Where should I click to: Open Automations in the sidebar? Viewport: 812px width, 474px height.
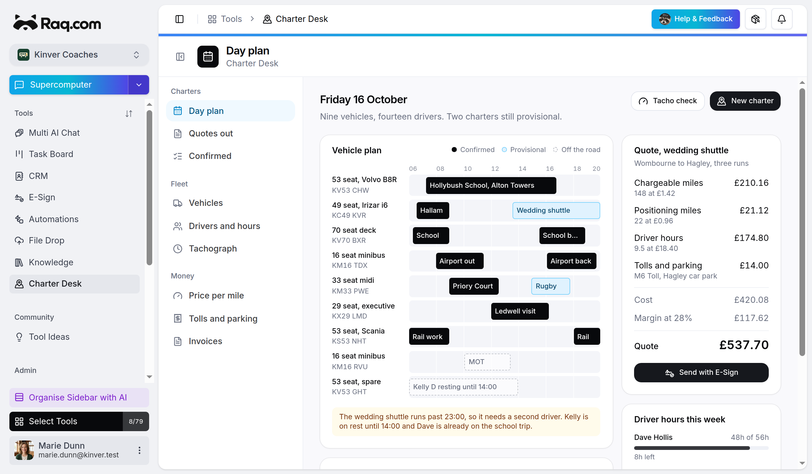[x=75, y=219]
